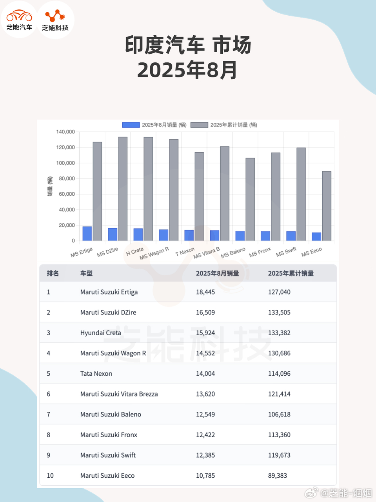Click cumulative sales value 130,686
Image resolution: width=376 pixels, height=502 pixels.
coord(279,353)
